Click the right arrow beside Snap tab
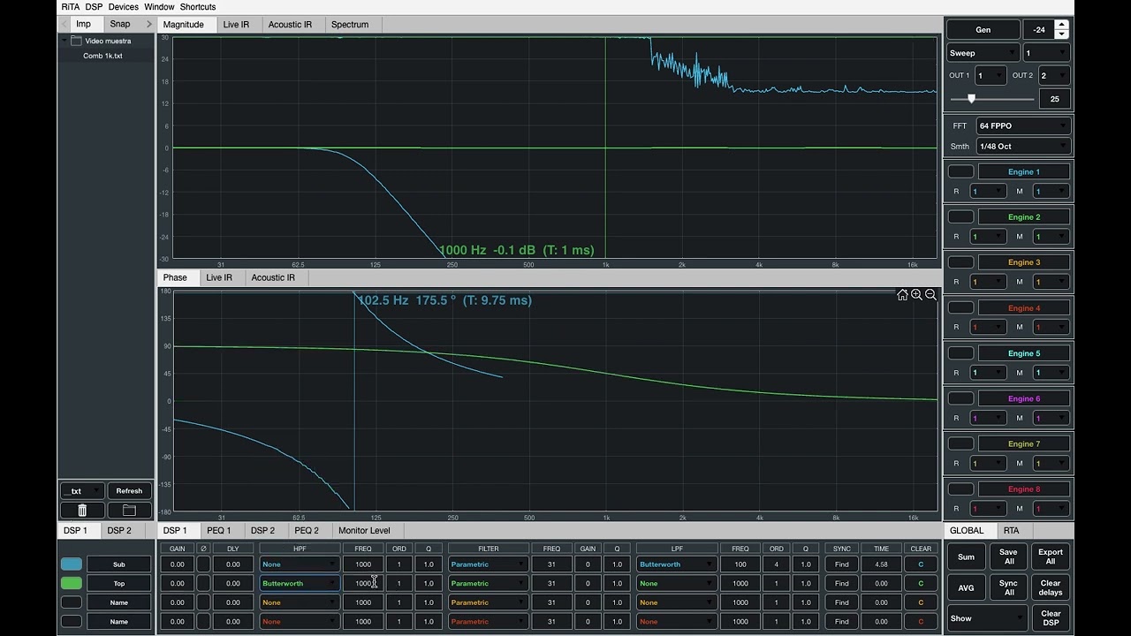 148,25
